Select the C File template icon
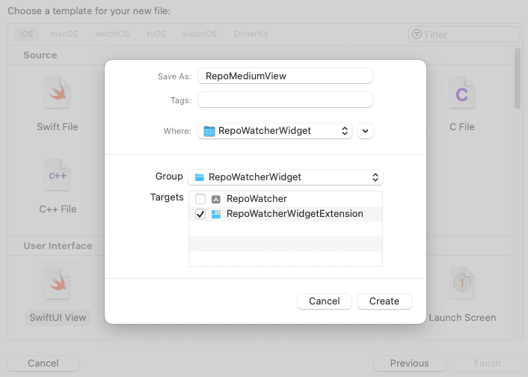The image size is (528, 377). click(462, 93)
